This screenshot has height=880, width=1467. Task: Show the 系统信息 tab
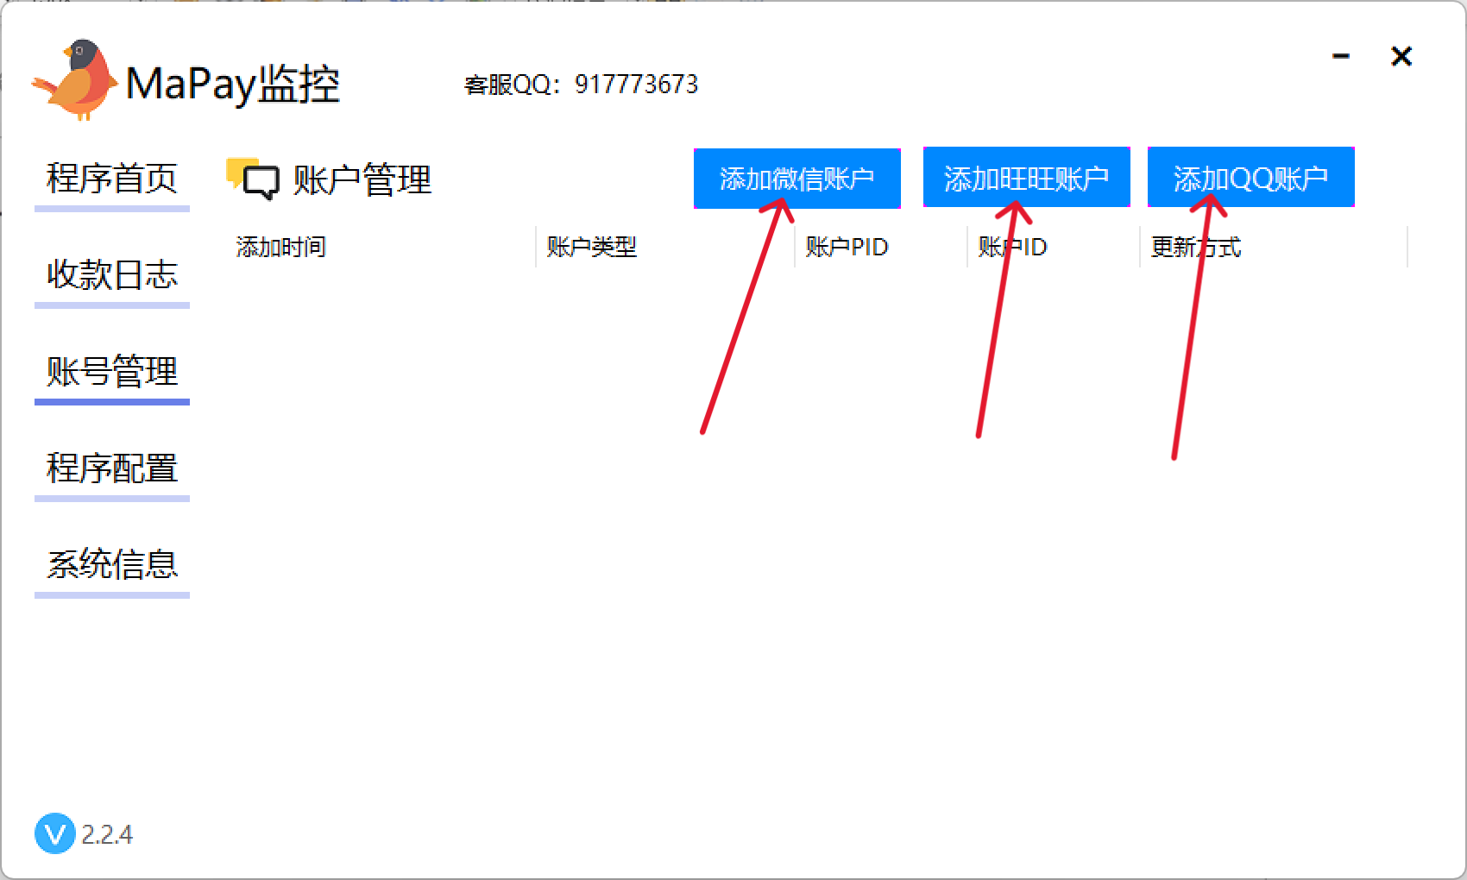coord(112,566)
